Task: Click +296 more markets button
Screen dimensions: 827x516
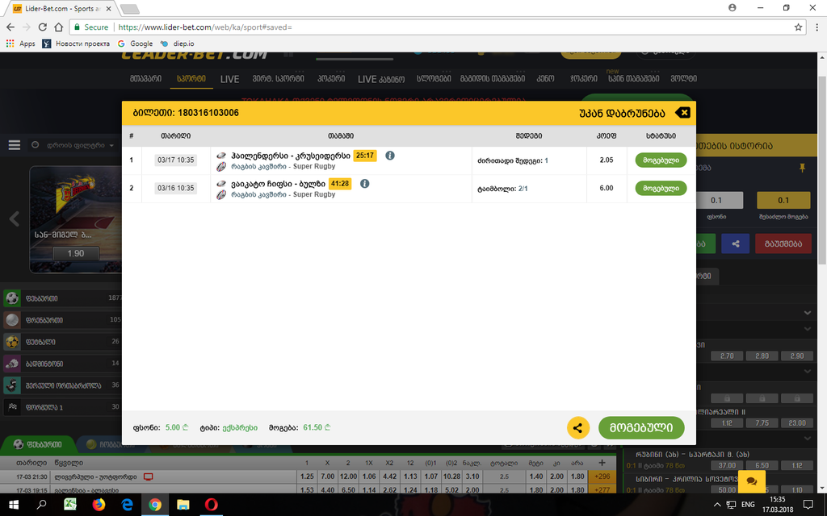Action: [602, 476]
